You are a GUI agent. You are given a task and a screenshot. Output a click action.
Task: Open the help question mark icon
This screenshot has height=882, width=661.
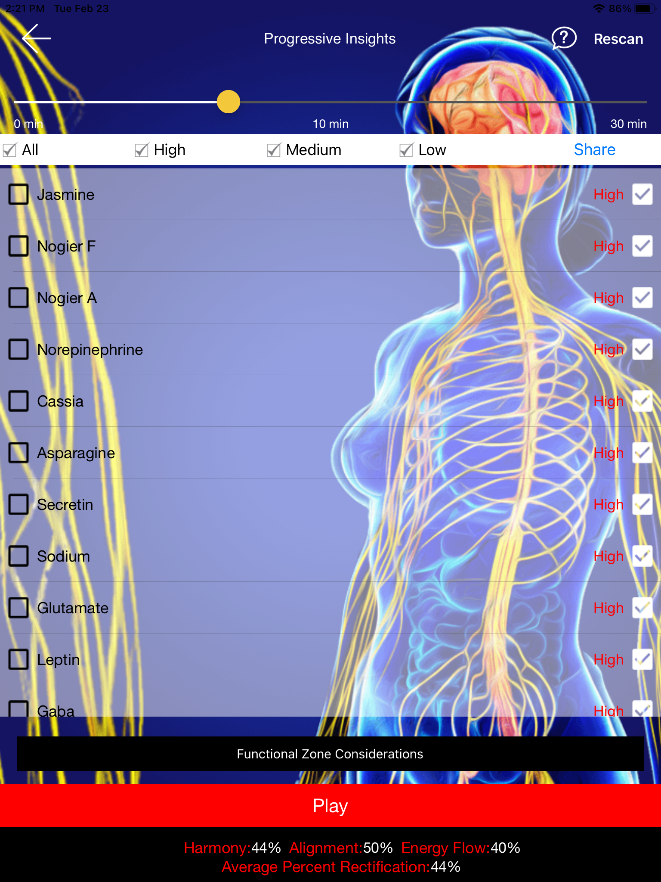click(564, 38)
